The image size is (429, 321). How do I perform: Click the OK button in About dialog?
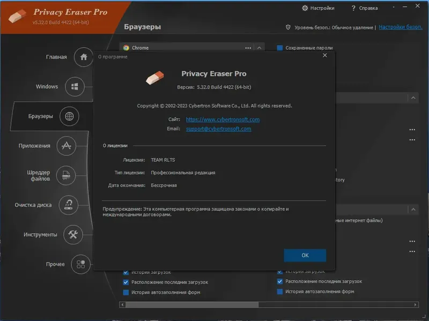point(305,255)
